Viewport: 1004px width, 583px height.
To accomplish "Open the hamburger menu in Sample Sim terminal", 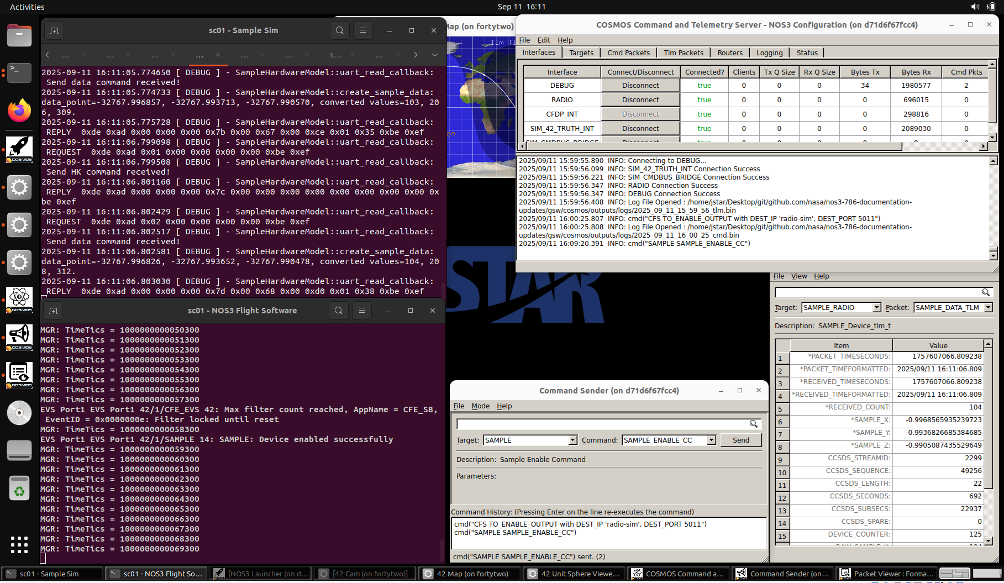I will pyautogui.click(x=363, y=30).
